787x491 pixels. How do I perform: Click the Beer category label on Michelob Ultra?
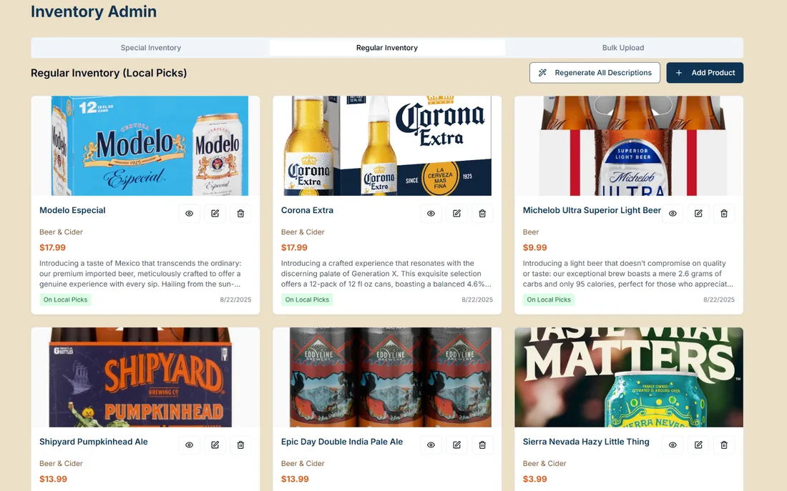pos(531,232)
